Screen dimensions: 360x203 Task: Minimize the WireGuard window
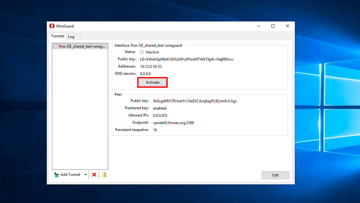(259, 26)
